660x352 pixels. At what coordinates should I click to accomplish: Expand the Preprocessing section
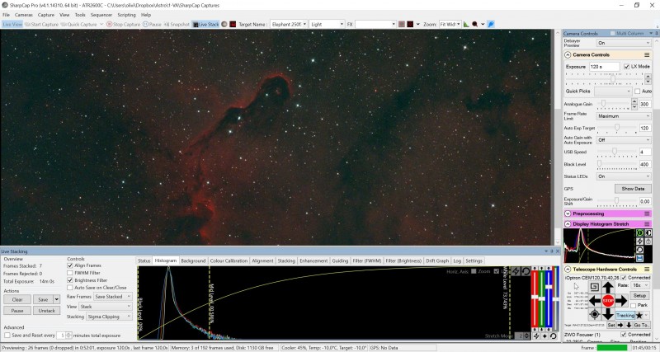(x=568, y=214)
